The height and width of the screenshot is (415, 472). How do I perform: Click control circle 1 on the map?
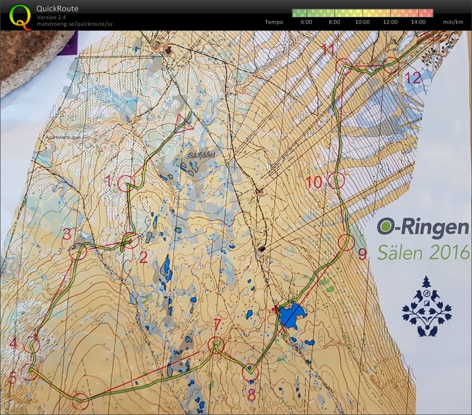[126, 183]
